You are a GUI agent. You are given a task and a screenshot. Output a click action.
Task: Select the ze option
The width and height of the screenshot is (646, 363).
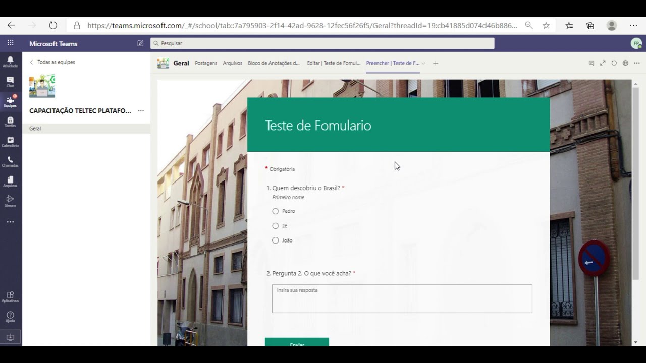275,226
